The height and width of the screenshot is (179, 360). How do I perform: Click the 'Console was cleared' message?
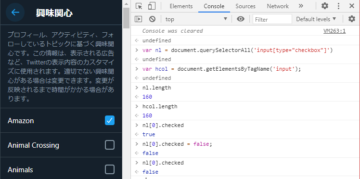coord(172,31)
